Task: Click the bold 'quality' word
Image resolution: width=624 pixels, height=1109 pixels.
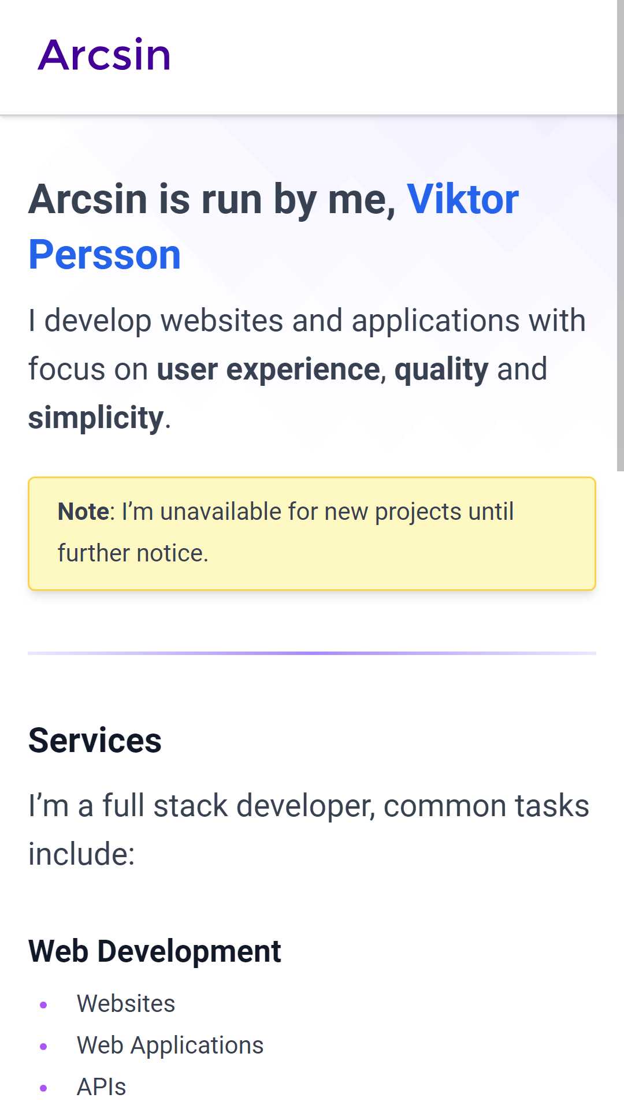Action: (441, 370)
